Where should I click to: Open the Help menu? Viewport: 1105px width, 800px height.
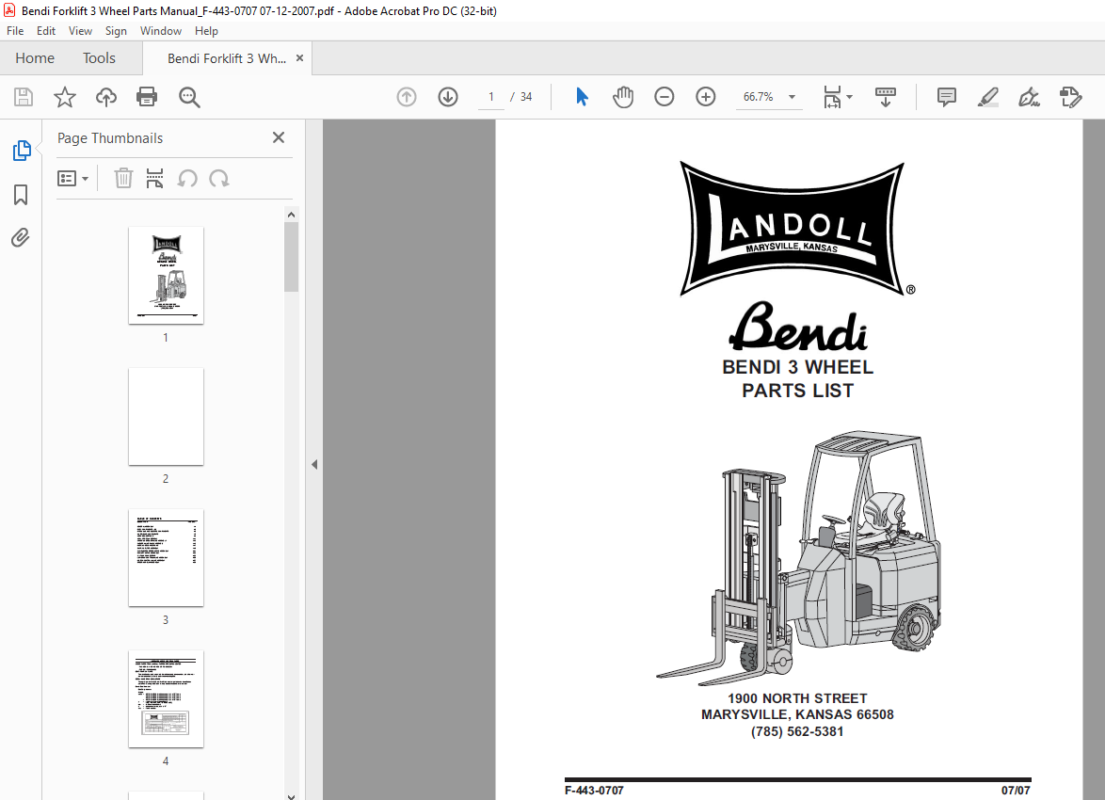[x=206, y=31]
